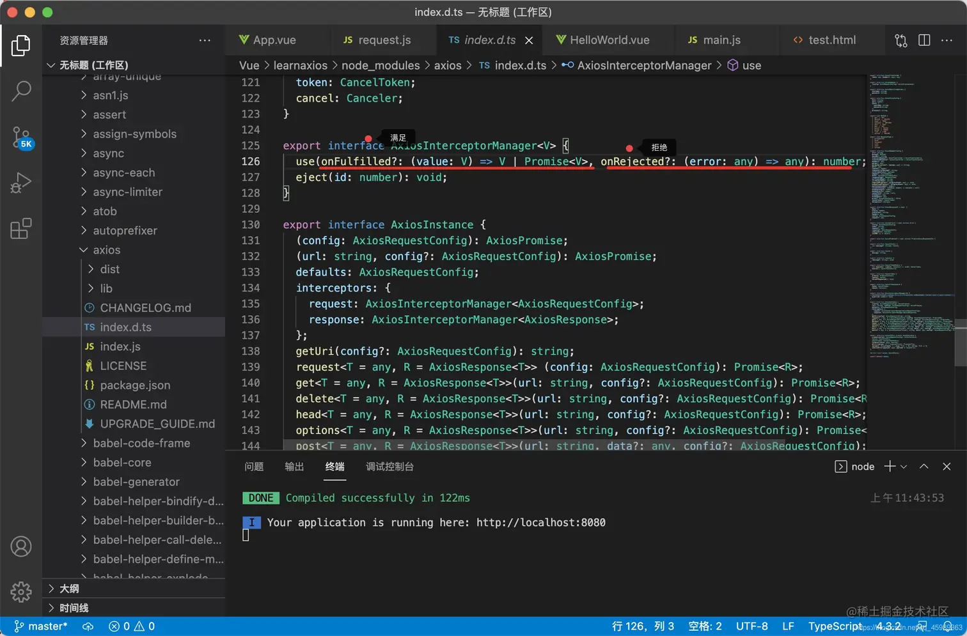The image size is (967, 636).
Task: Click the publish to cloud icon in status bar
Action: tap(88, 626)
